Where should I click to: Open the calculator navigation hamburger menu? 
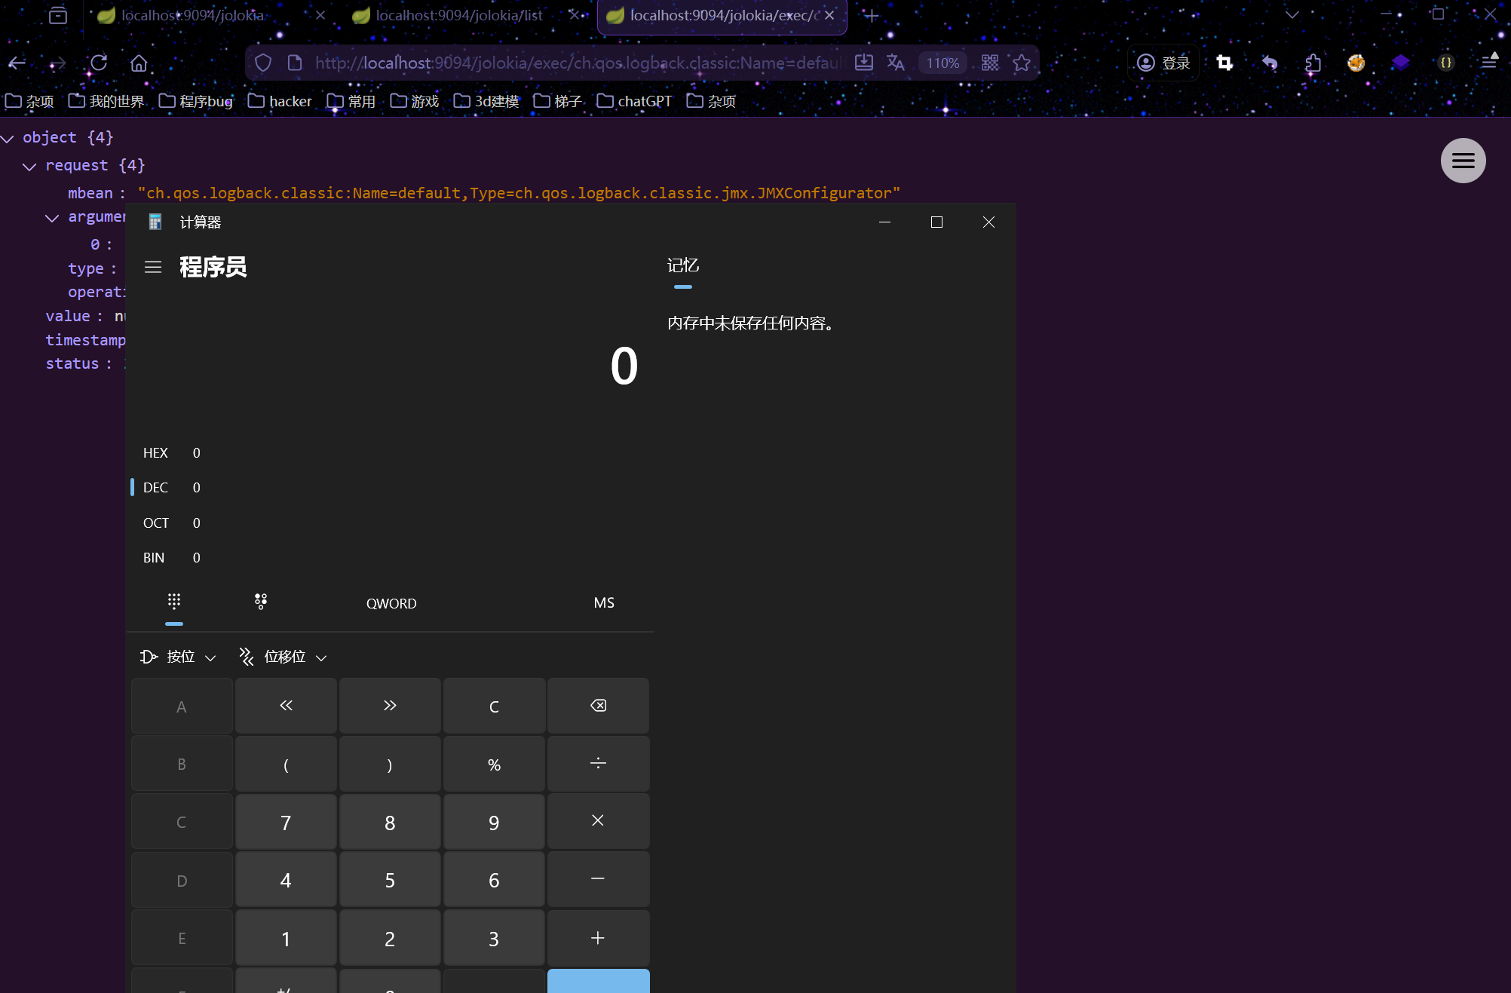pos(153,267)
